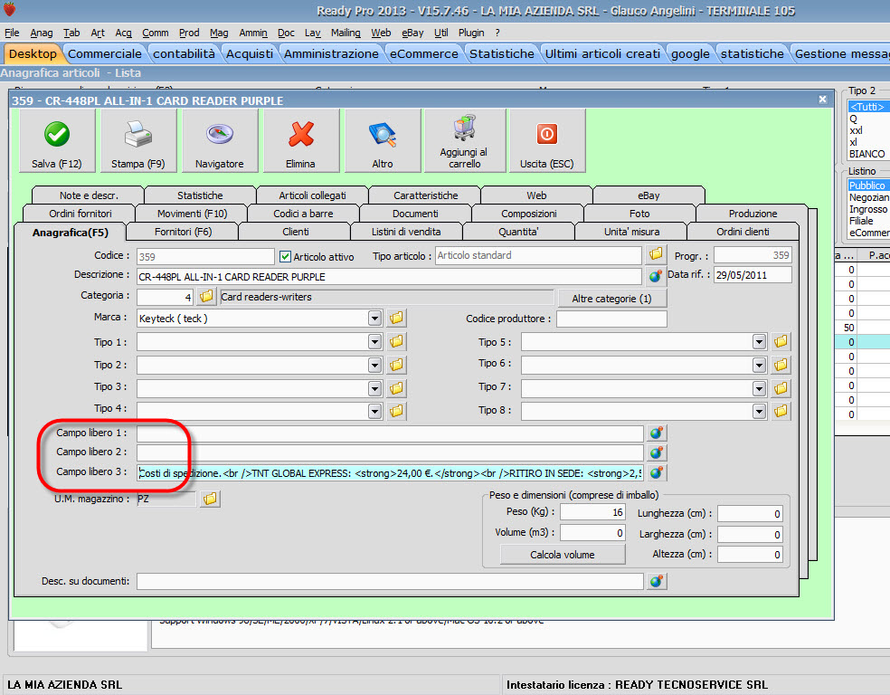Click the Uscita (ESC) button

[x=546, y=141]
